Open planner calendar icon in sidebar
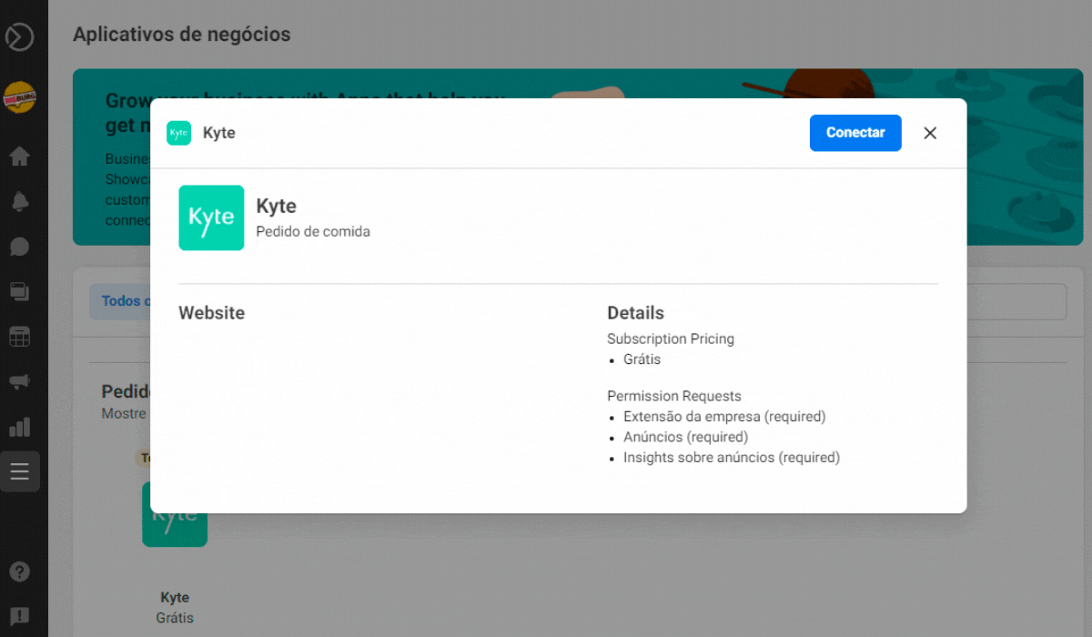Screen dimensions: 1092x637 pos(19,337)
